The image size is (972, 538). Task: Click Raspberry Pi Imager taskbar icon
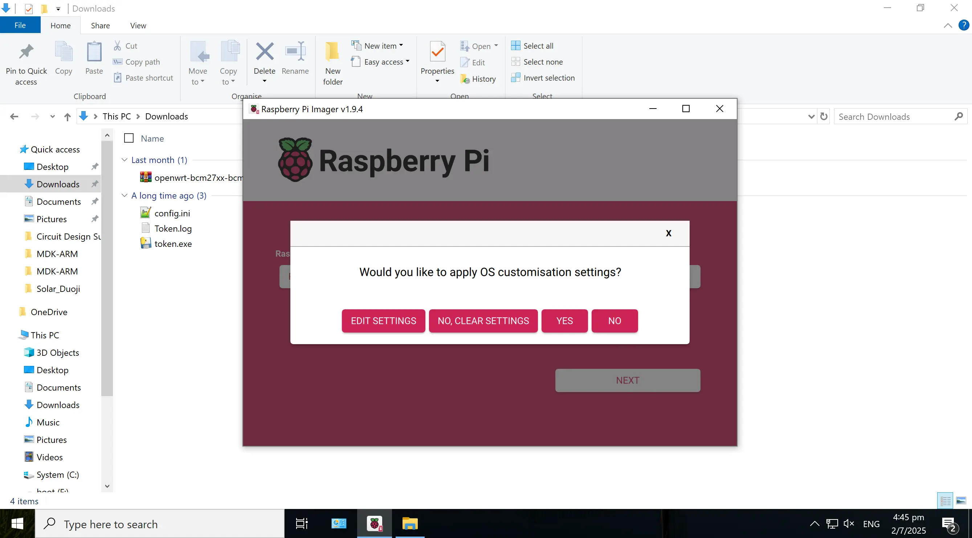pos(375,524)
